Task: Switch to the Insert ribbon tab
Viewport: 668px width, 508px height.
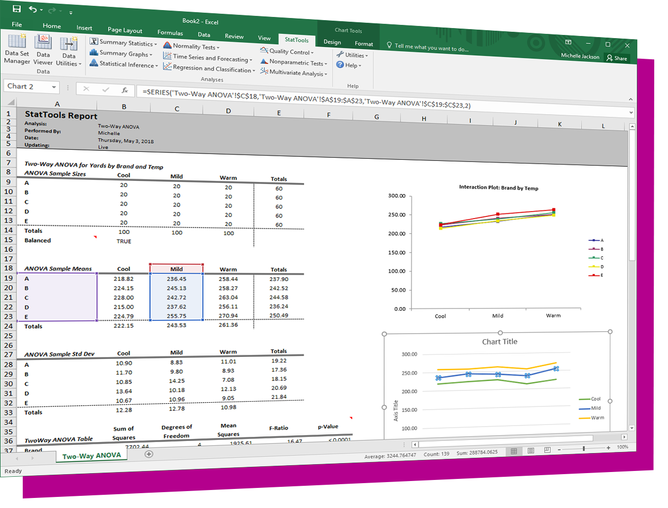Action: [84, 28]
